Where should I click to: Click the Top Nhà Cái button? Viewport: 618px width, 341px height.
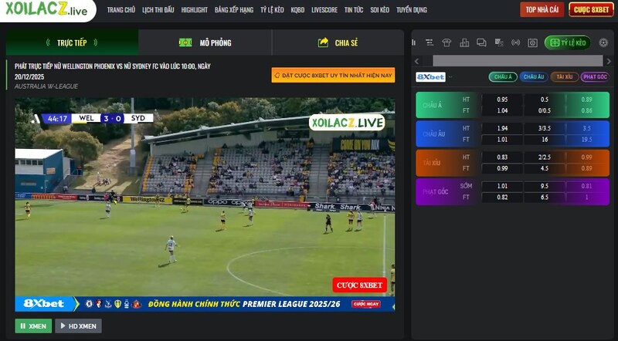pyautogui.click(x=542, y=9)
